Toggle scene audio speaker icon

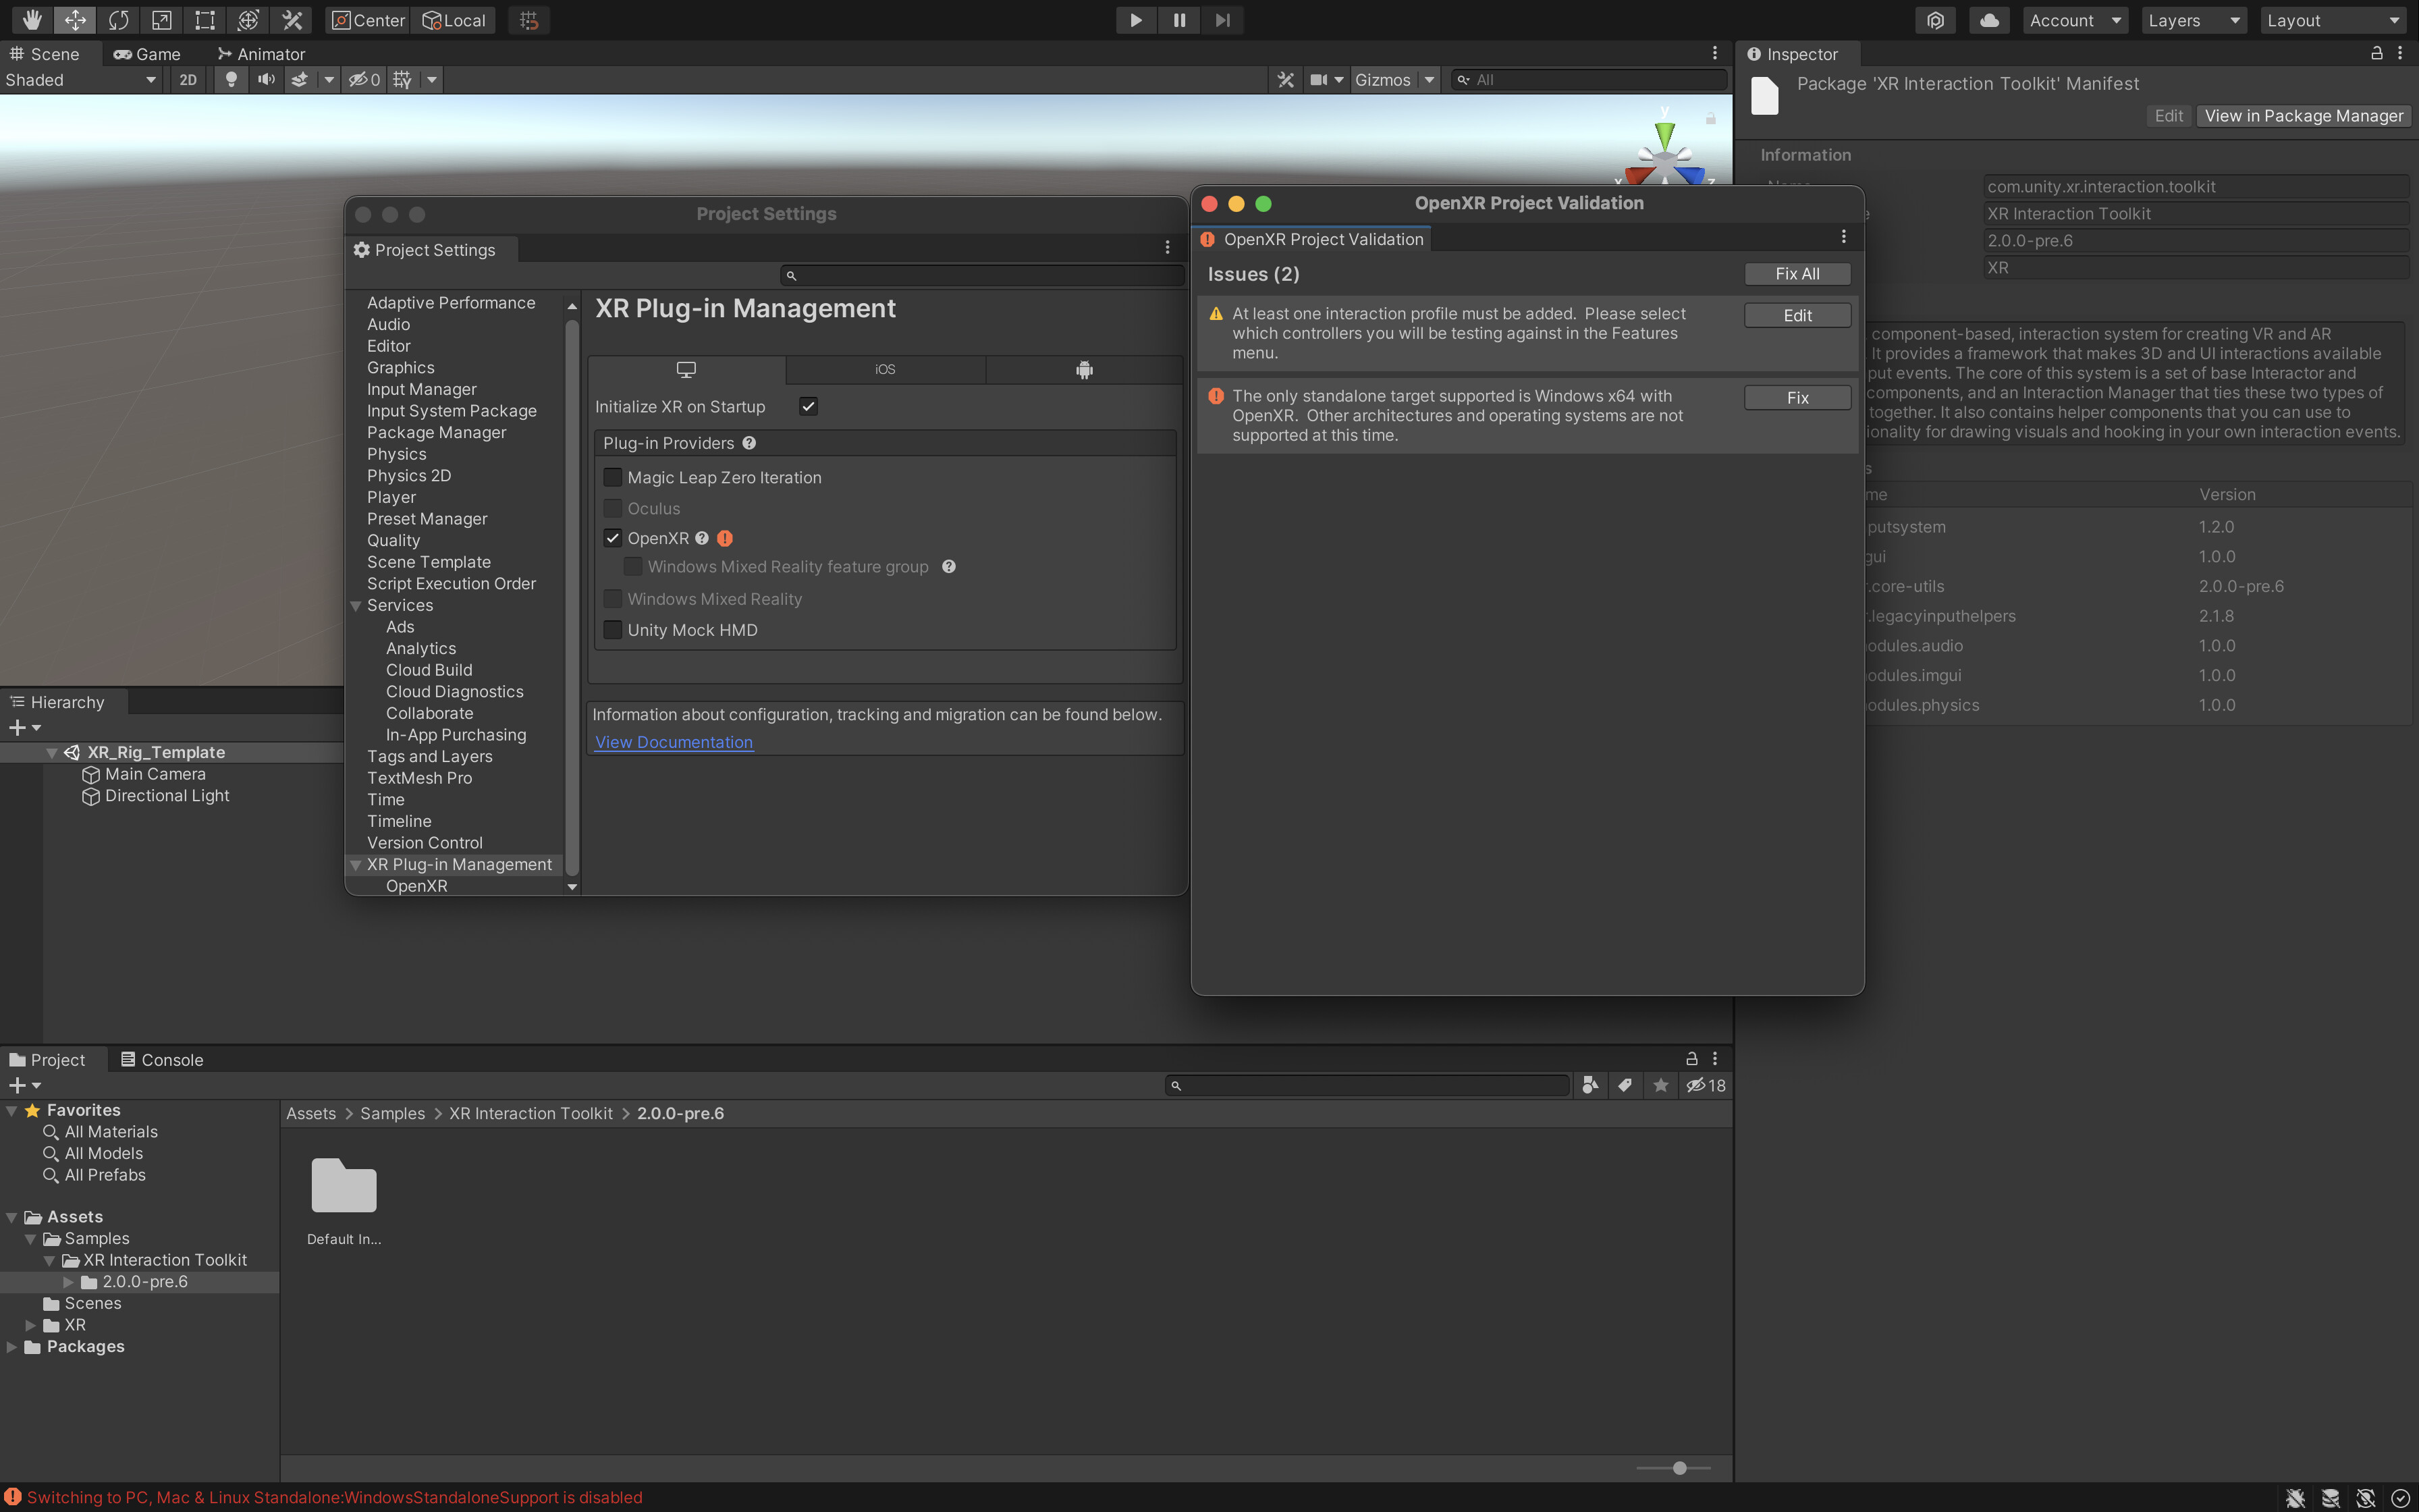[266, 80]
